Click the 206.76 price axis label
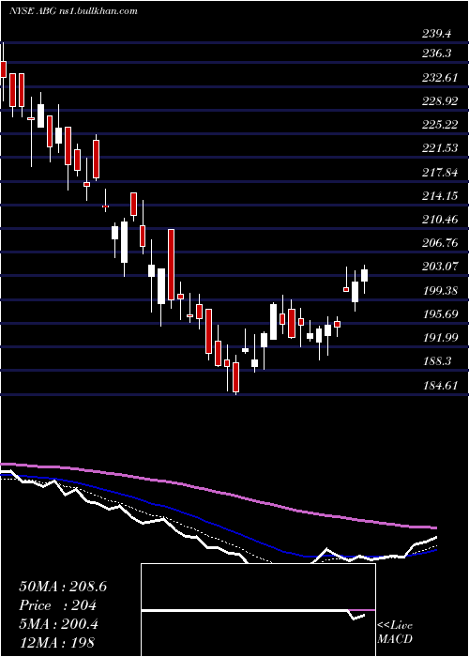 click(439, 242)
